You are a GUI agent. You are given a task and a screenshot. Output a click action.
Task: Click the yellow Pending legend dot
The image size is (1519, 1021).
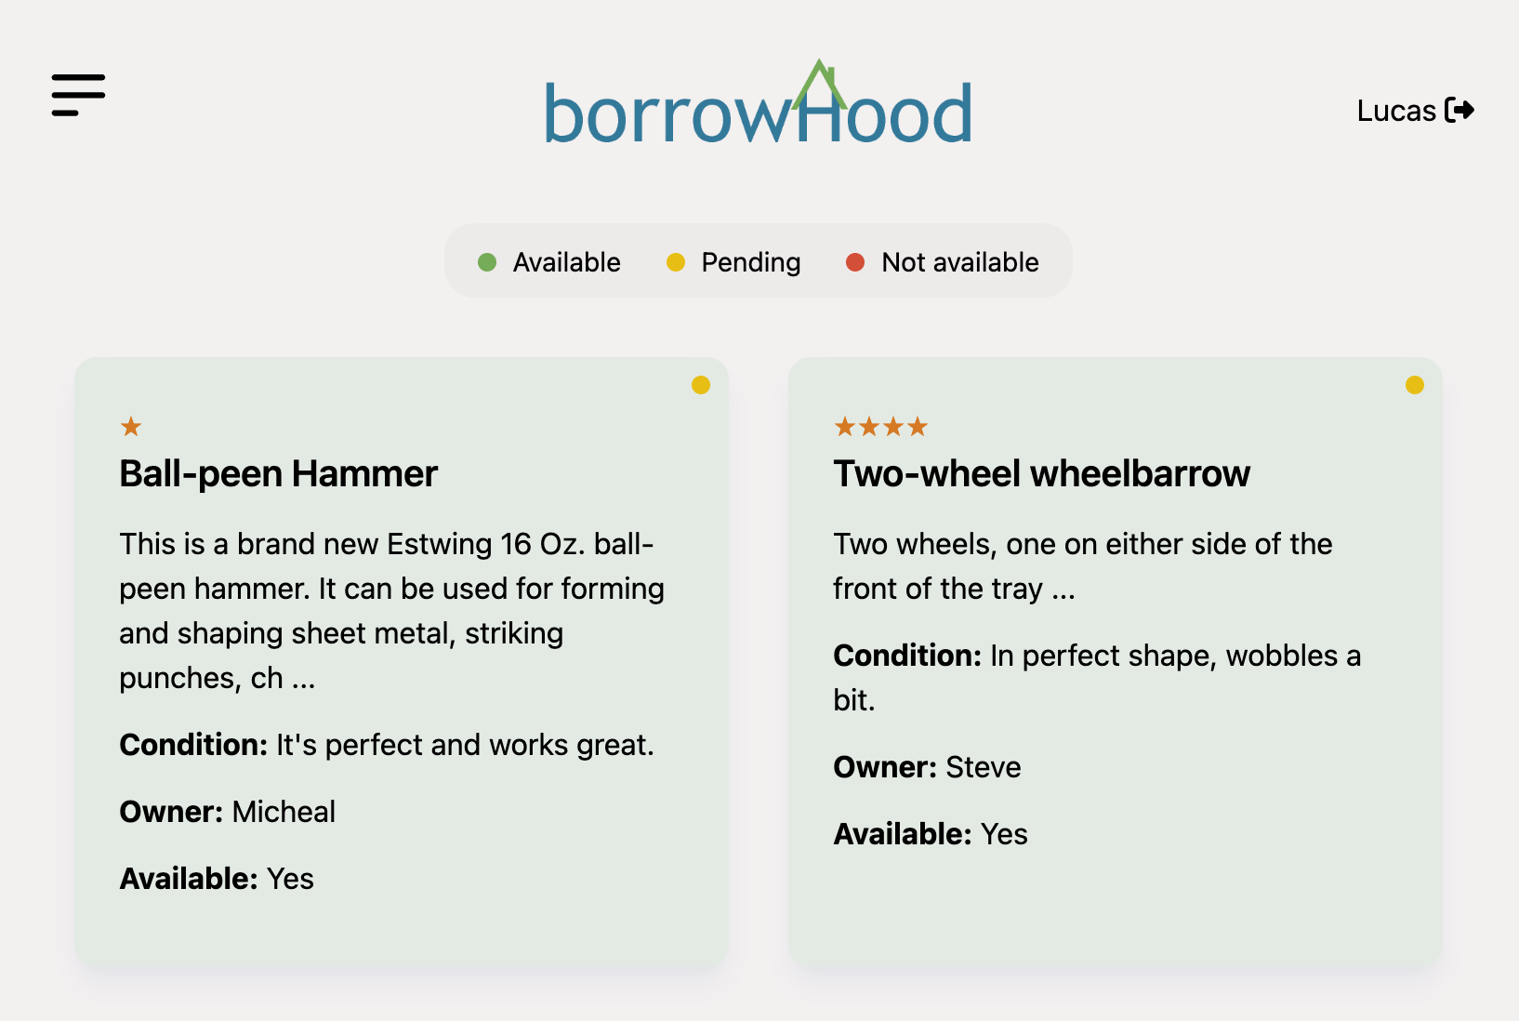pos(678,262)
